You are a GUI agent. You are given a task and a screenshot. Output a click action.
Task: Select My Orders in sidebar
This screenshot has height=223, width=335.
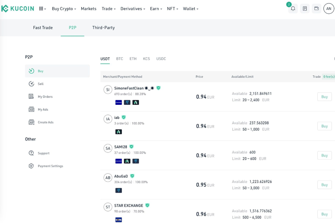[45, 97]
